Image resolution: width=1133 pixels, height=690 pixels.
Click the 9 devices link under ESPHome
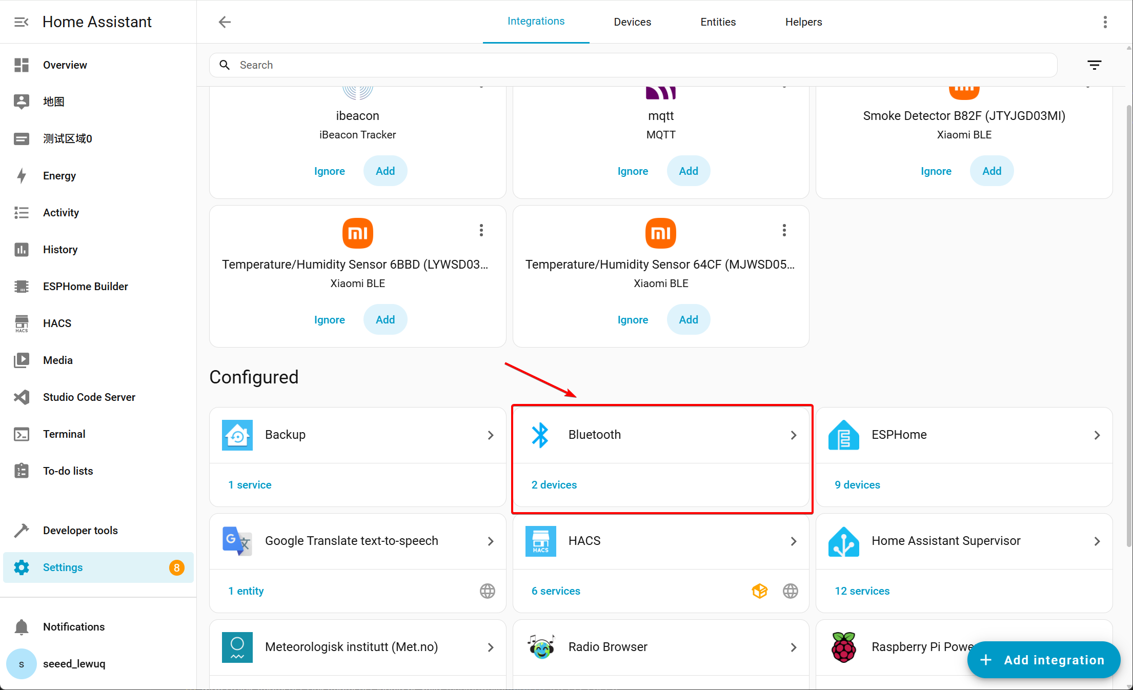pyautogui.click(x=857, y=485)
